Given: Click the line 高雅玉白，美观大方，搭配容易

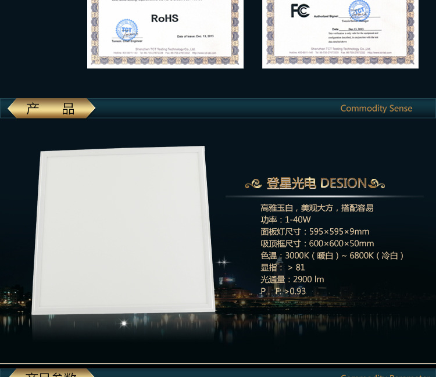Looking at the screenshot, I should (x=317, y=208).
